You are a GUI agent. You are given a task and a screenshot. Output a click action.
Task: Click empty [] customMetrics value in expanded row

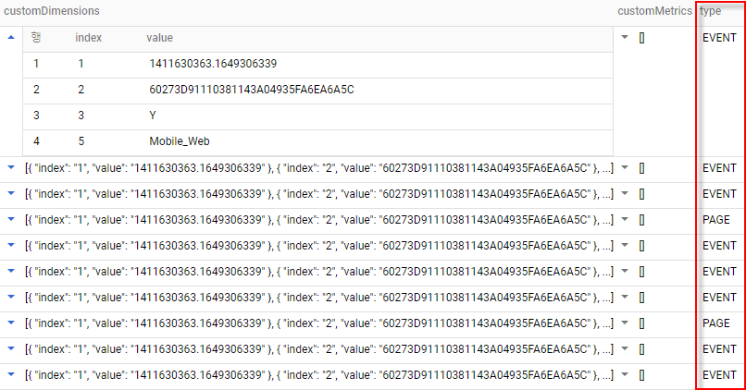tap(641, 38)
